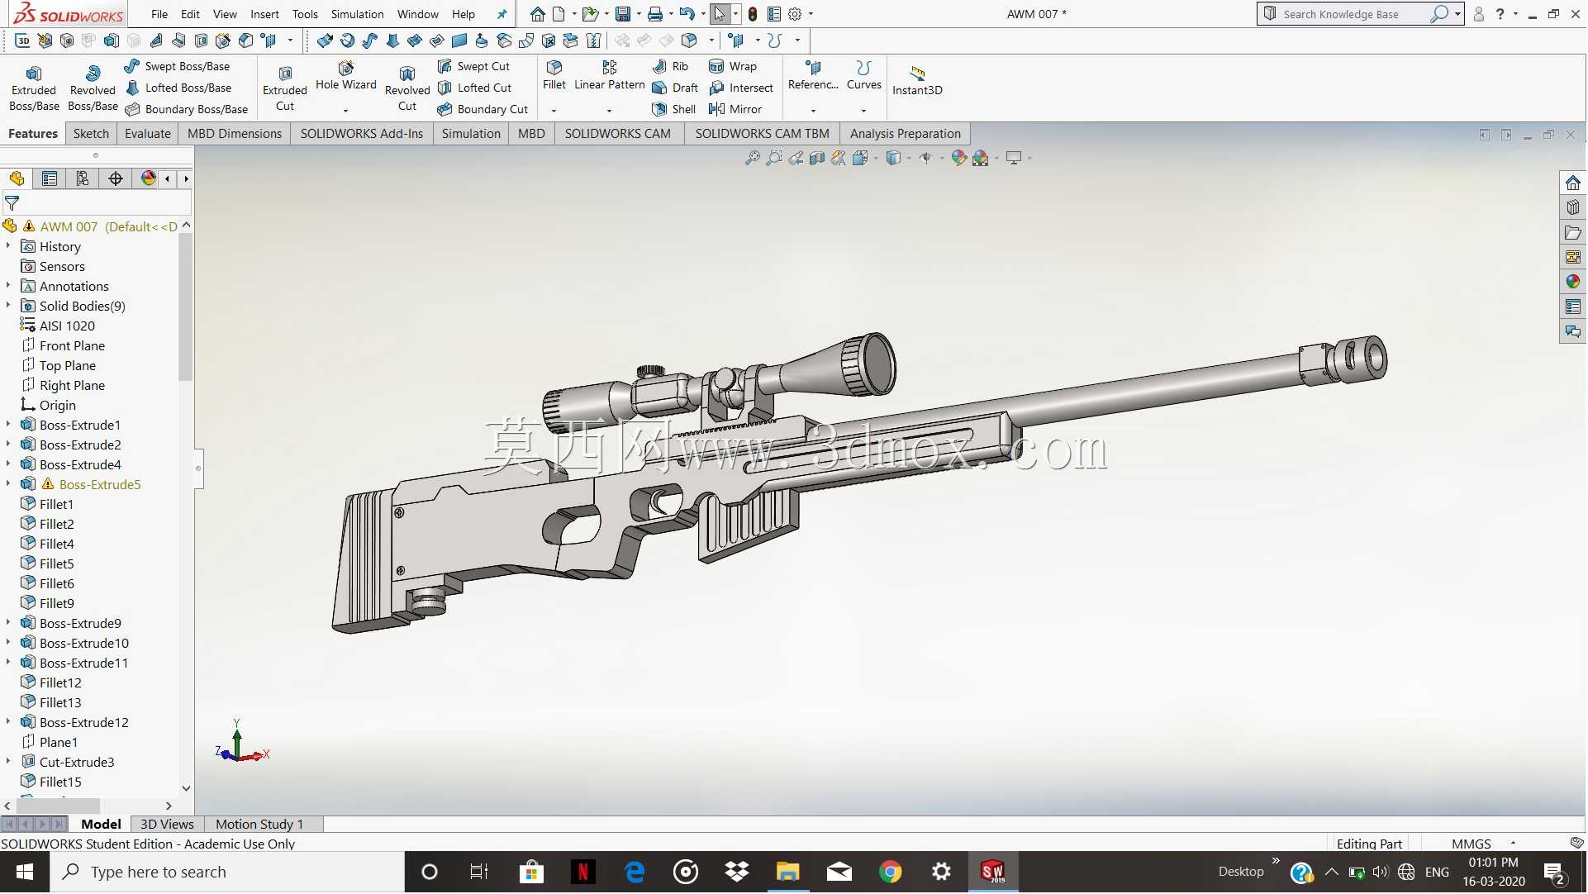Select the Mirror tool
Image resolution: width=1588 pixels, height=894 pixels.
735,109
